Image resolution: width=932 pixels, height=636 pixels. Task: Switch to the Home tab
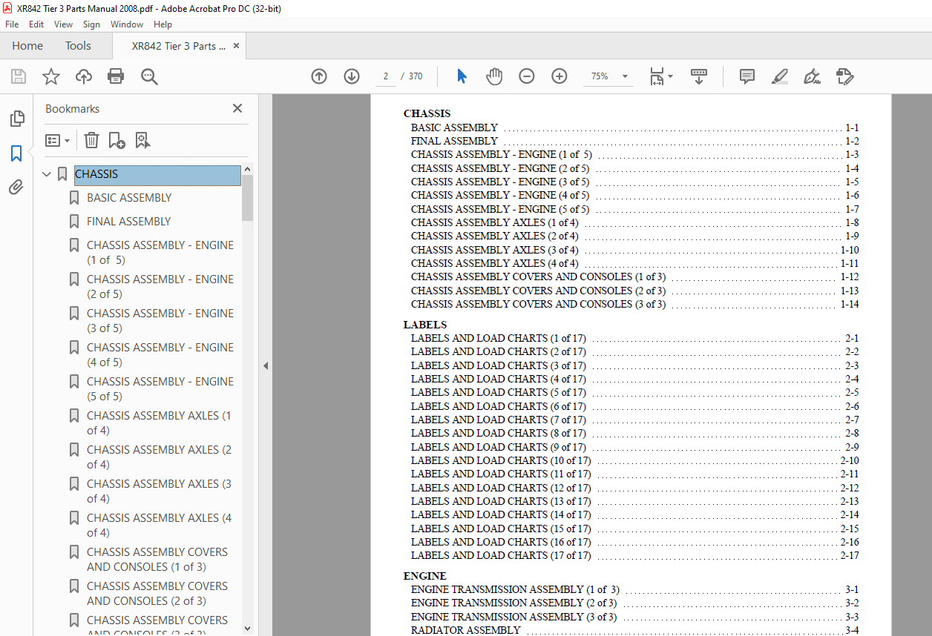[x=27, y=46]
